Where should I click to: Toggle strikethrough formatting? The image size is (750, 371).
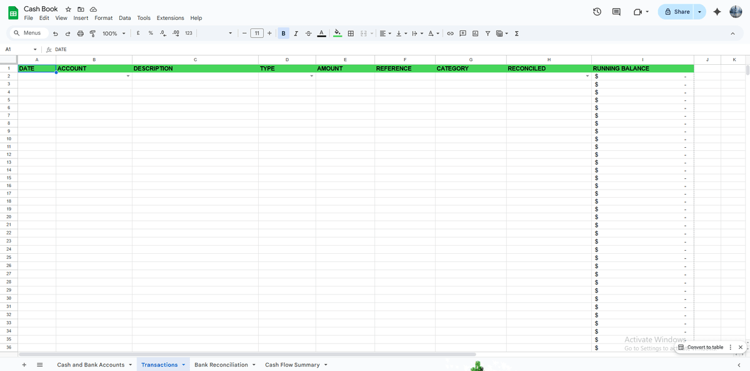pos(307,34)
